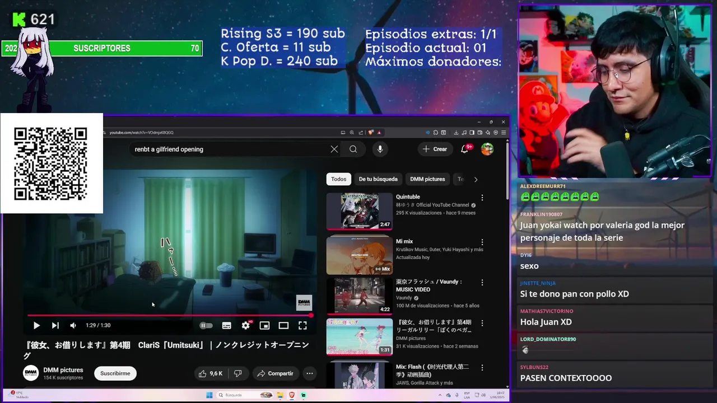Open Brave Leo AI sparkle icon

tap(488, 133)
